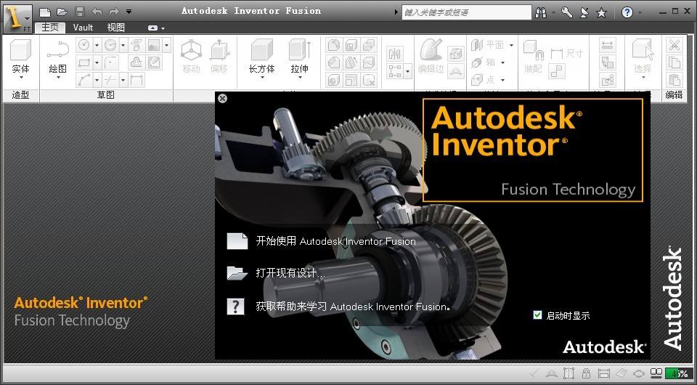Click the 长方体 box tool
Screen dimensions: 697x385
tap(262, 58)
